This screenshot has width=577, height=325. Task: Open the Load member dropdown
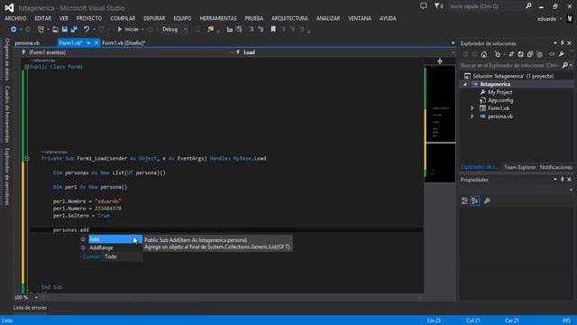345,52
